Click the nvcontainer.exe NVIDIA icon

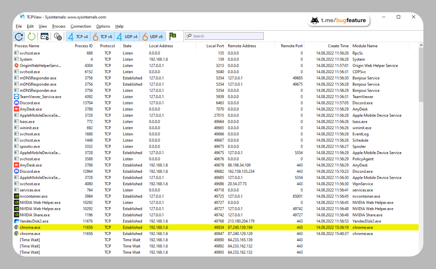[x=16, y=196]
